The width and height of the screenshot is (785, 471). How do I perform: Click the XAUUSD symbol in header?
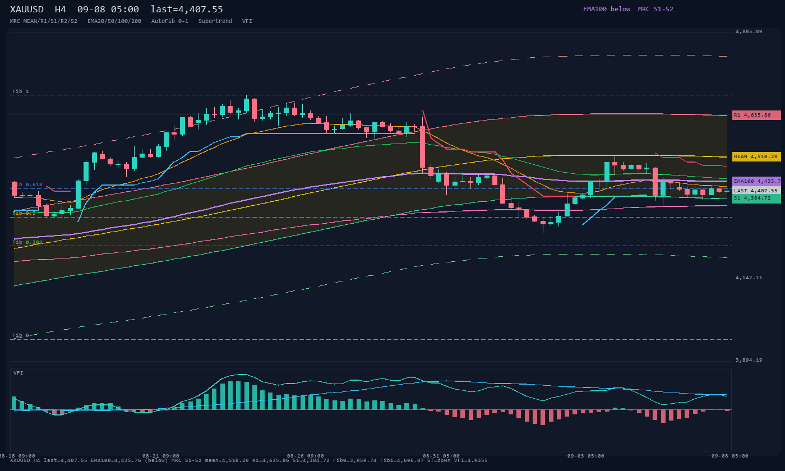pyautogui.click(x=27, y=10)
